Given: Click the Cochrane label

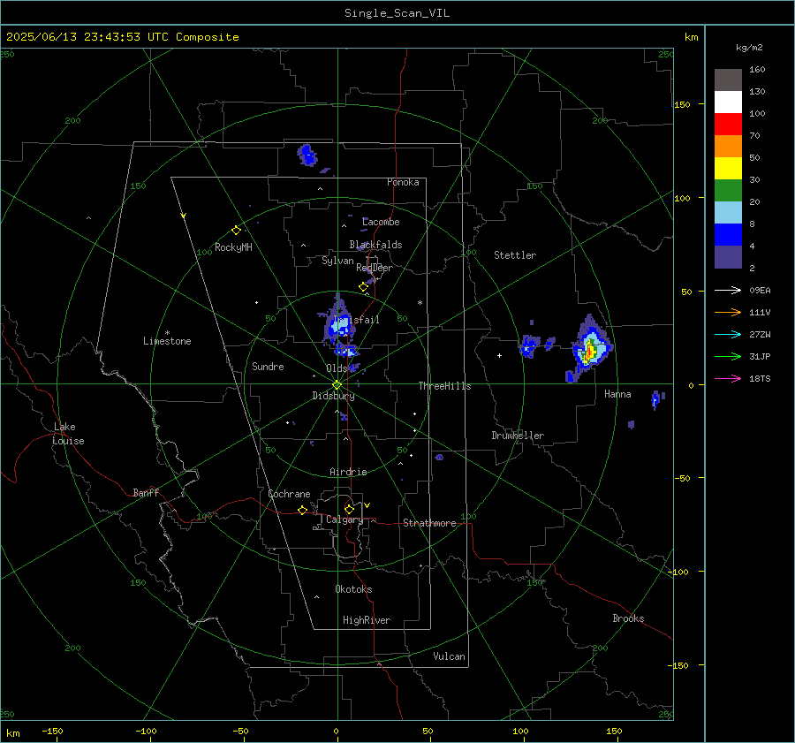Looking at the screenshot, I should point(289,494).
